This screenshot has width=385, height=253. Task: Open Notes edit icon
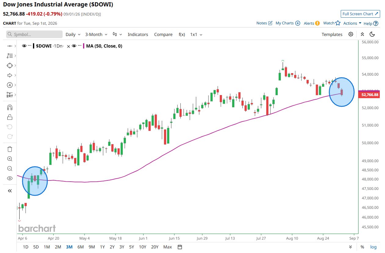270,23
